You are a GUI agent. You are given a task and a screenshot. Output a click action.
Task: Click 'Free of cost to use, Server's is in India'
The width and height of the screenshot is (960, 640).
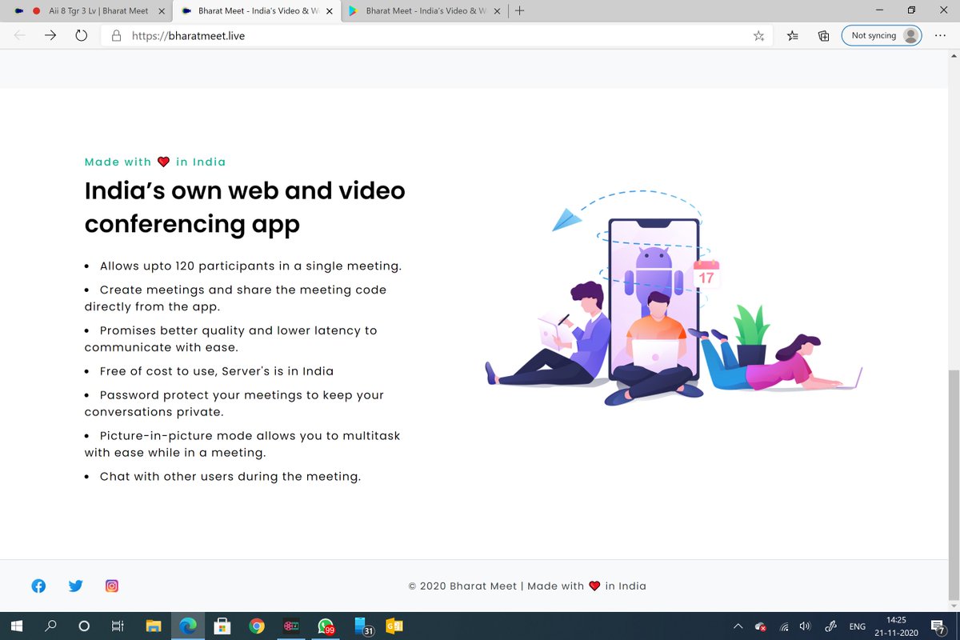[x=217, y=371]
